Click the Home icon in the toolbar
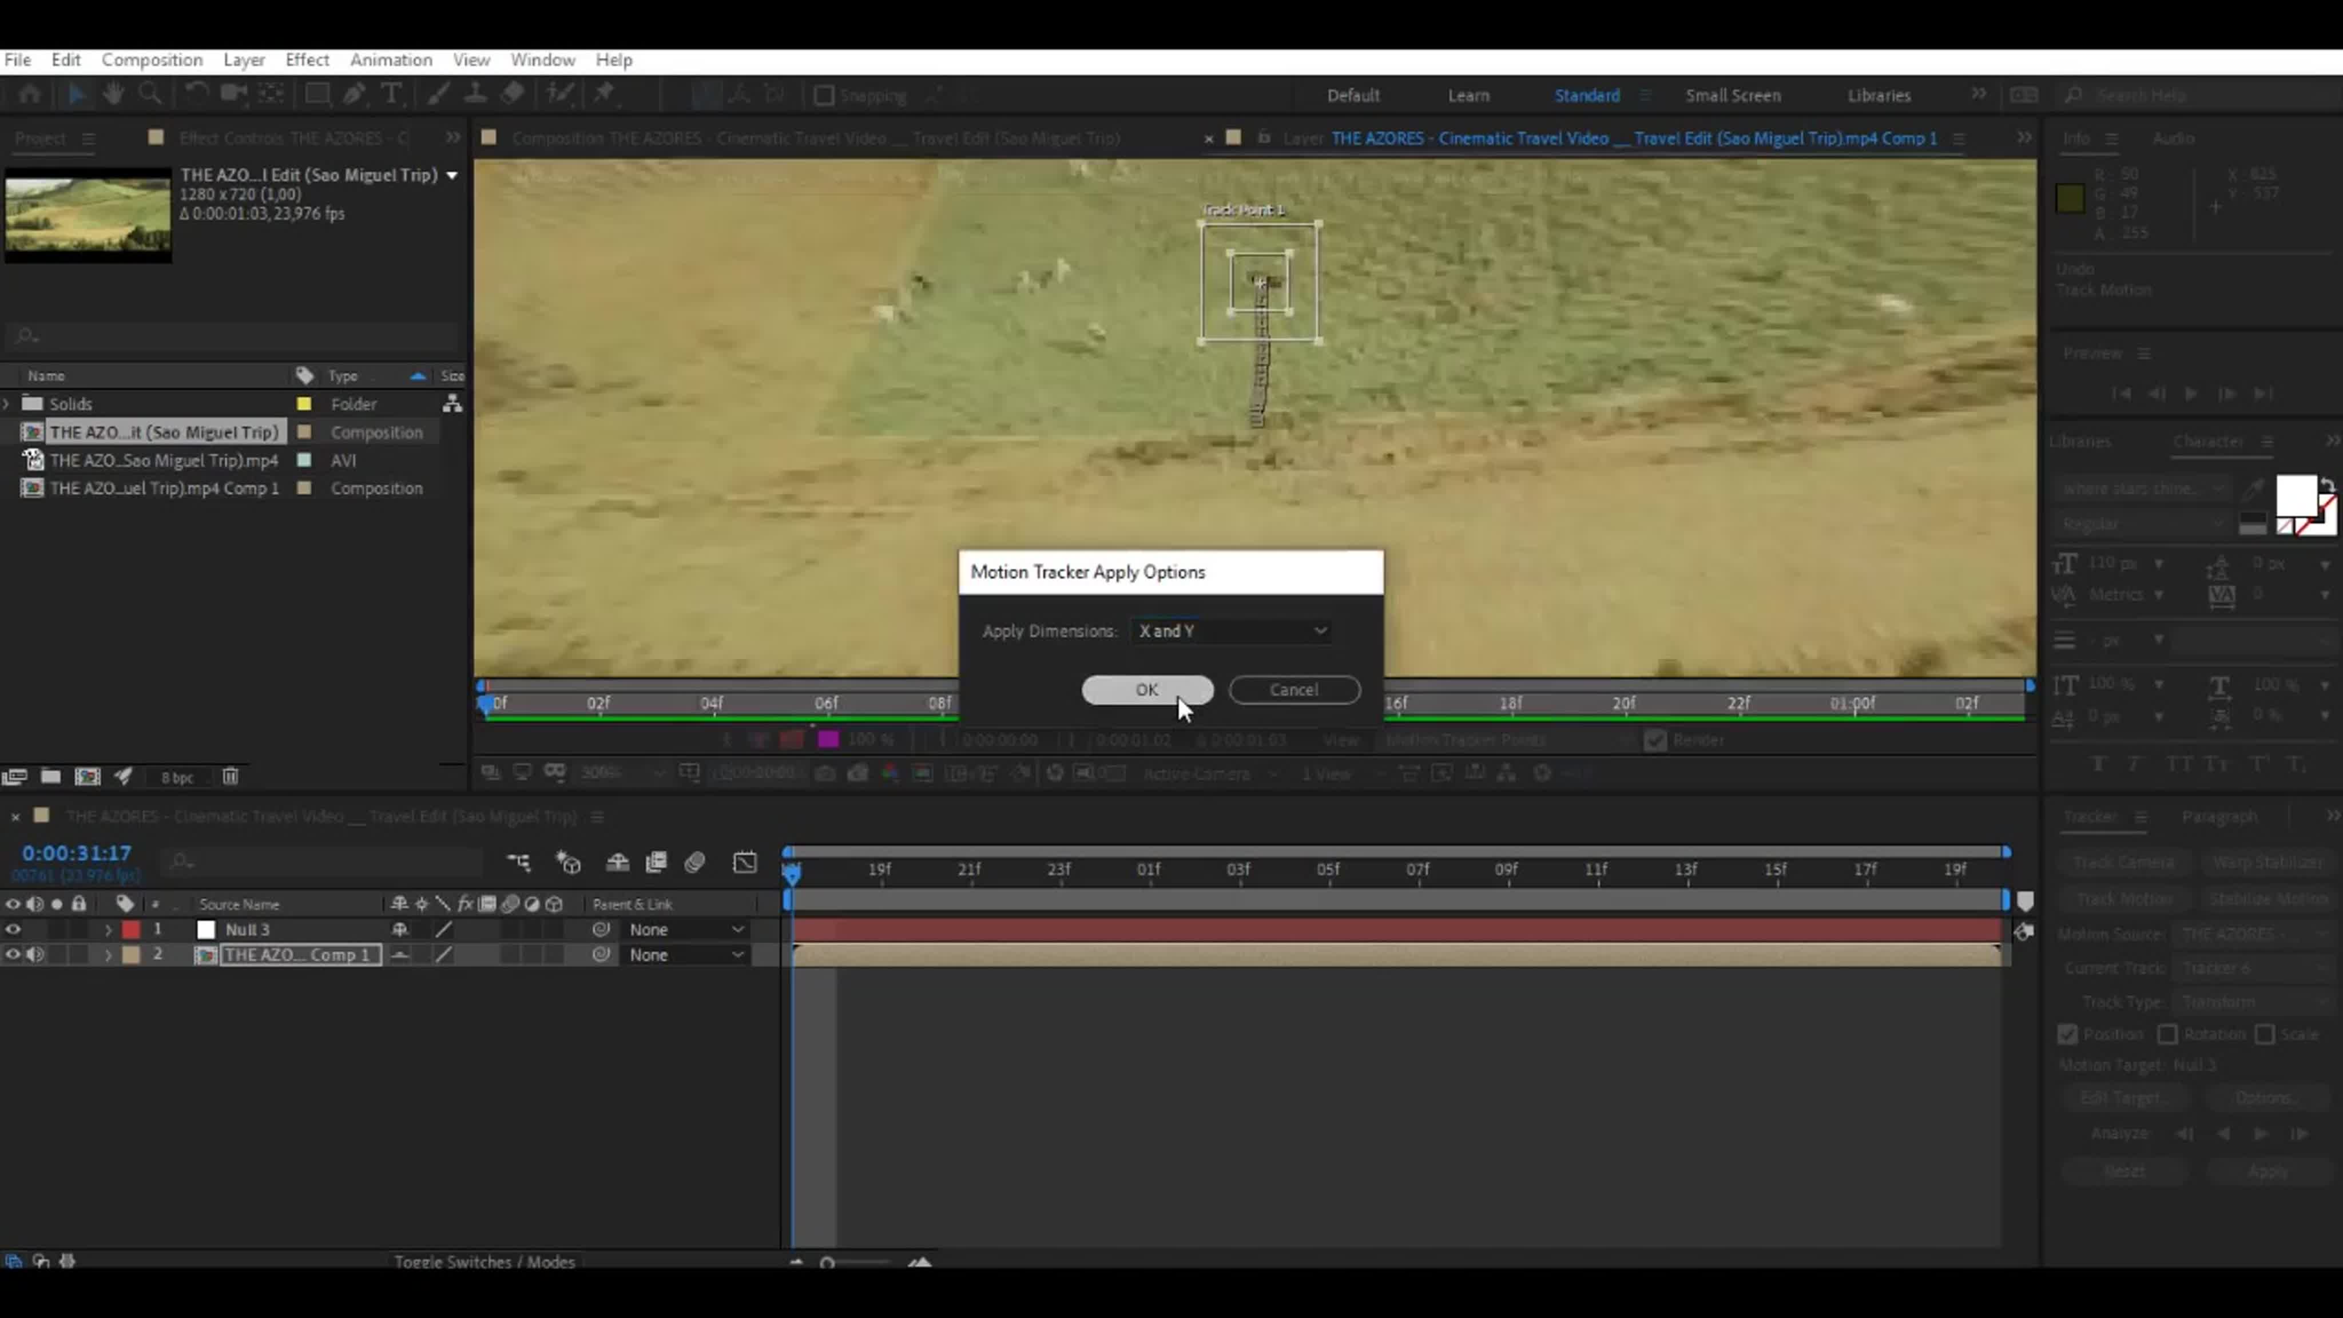This screenshot has height=1318, width=2343. pyautogui.click(x=29, y=94)
